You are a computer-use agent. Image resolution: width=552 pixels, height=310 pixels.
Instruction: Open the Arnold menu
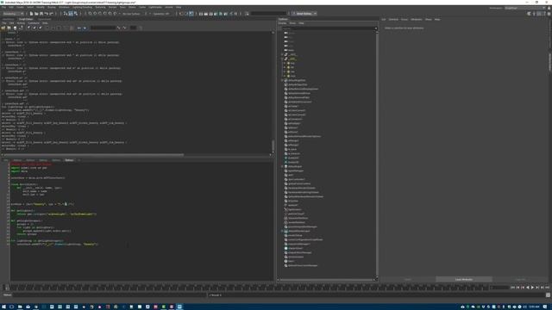pyautogui.click(x=169, y=7)
